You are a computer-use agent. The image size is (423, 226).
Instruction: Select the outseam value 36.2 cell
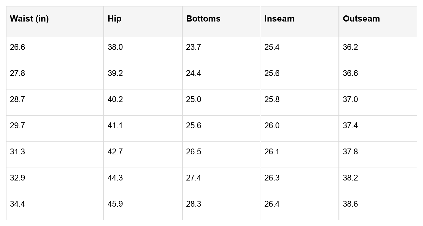(350, 47)
